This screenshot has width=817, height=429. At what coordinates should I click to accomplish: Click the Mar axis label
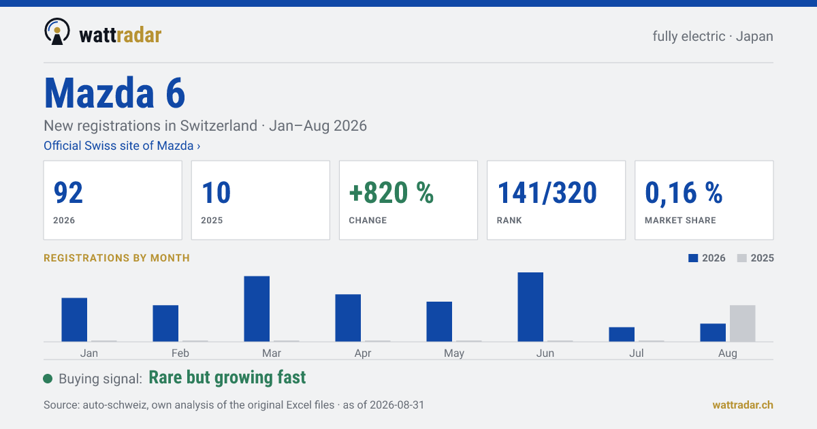point(272,353)
